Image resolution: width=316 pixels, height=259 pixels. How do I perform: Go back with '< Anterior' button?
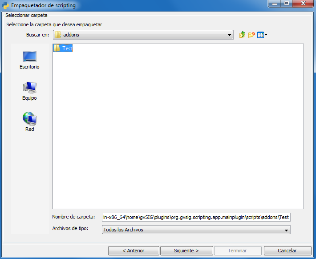133,251
